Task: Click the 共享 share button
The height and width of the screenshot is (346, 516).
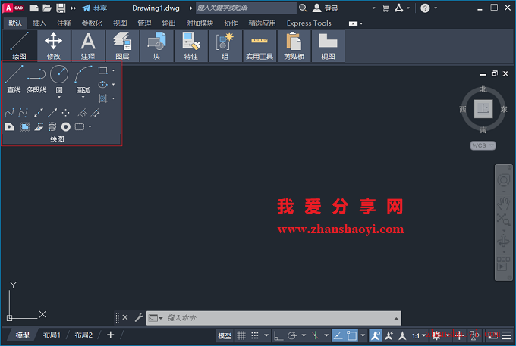Action: coord(94,8)
